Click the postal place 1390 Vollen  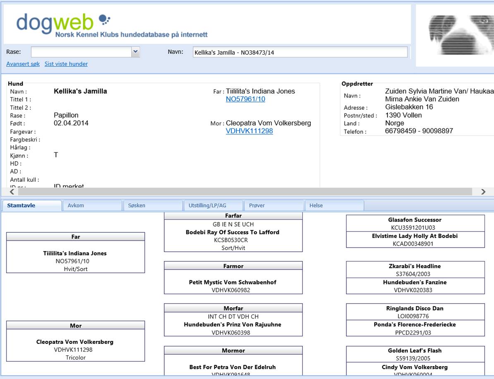click(403, 115)
